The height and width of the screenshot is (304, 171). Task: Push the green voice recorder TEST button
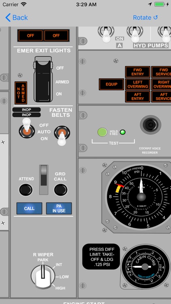pos(102,132)
